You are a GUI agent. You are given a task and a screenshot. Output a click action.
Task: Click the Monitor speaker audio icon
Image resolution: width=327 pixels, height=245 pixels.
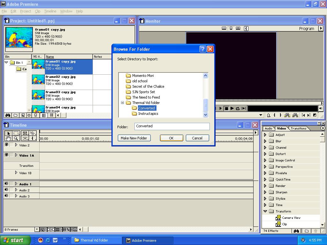321,108
